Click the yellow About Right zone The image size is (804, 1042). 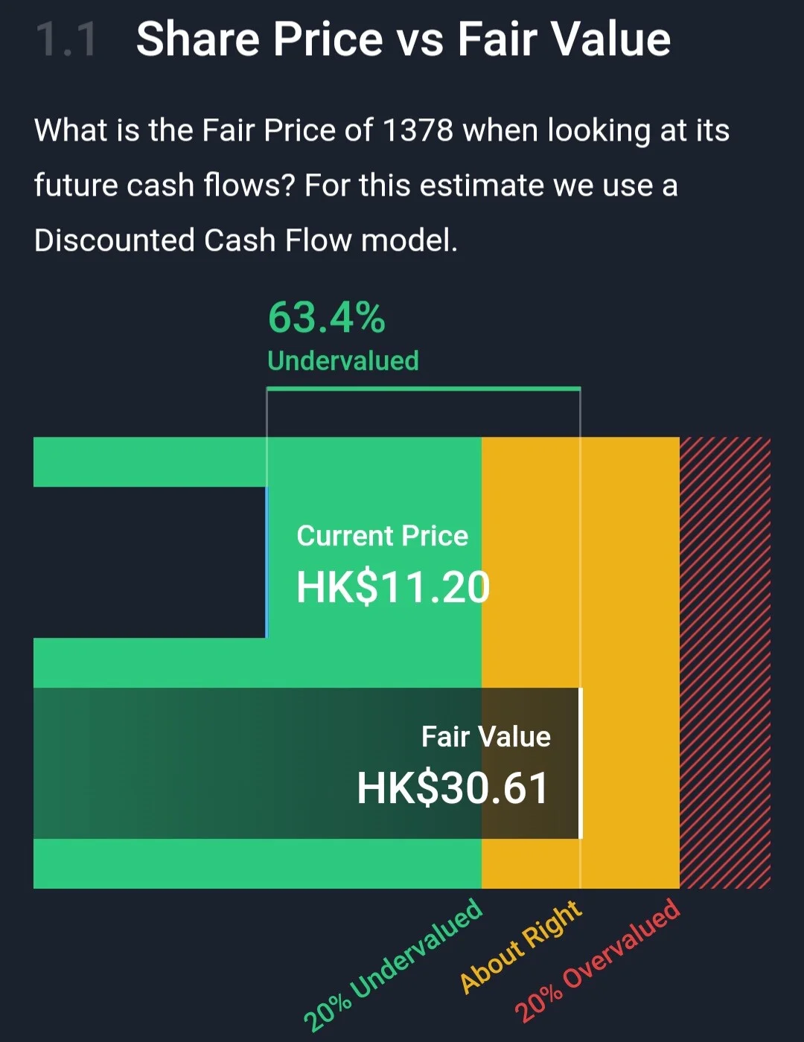[630, 662]
